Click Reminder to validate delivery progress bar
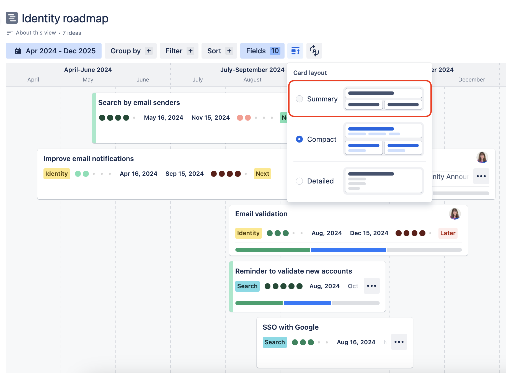This screenshot has width=506, height=373. coord(307,303)
